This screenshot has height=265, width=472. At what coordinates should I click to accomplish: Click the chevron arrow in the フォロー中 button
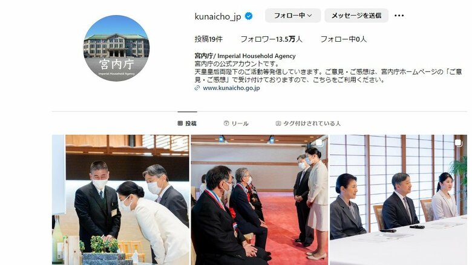(310, 15)
